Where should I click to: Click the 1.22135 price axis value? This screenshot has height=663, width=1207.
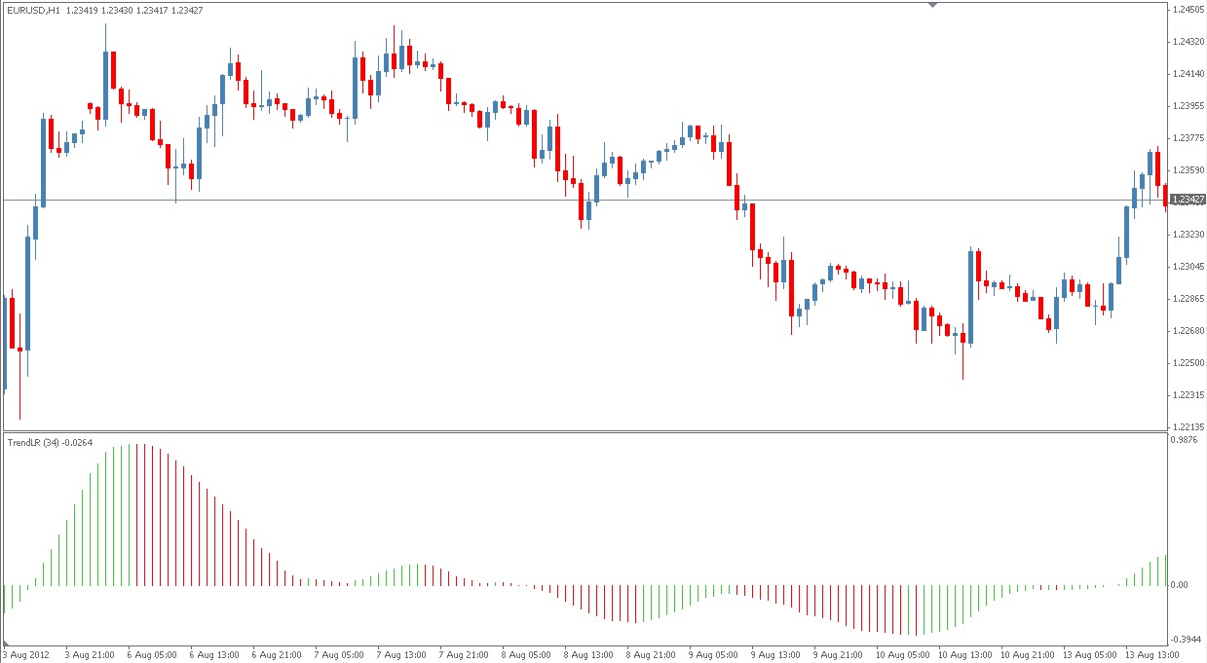[1189, 427]
